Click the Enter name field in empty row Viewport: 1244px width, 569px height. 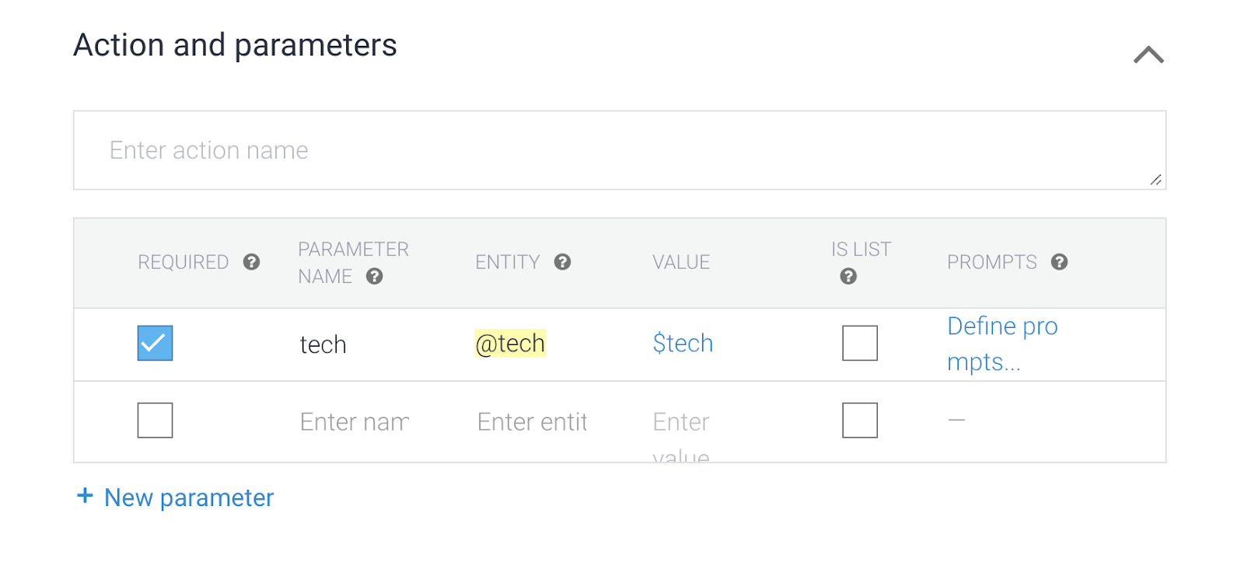click(x=355, y=422)
